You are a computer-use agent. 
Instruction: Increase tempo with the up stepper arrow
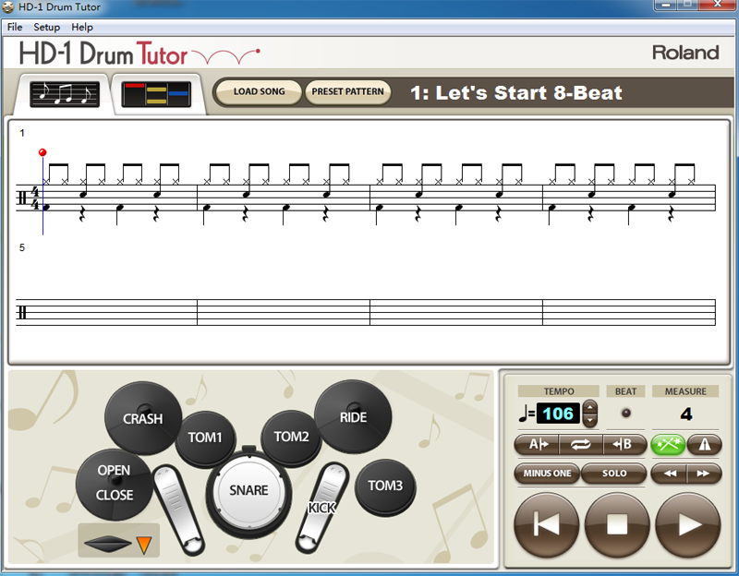pos(590,406)
